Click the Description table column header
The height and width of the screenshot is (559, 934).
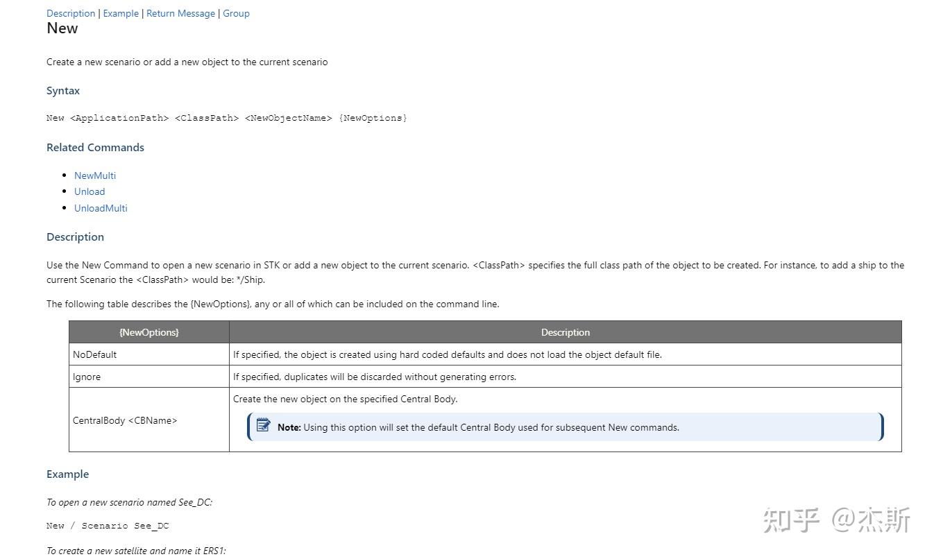[565, 332]
